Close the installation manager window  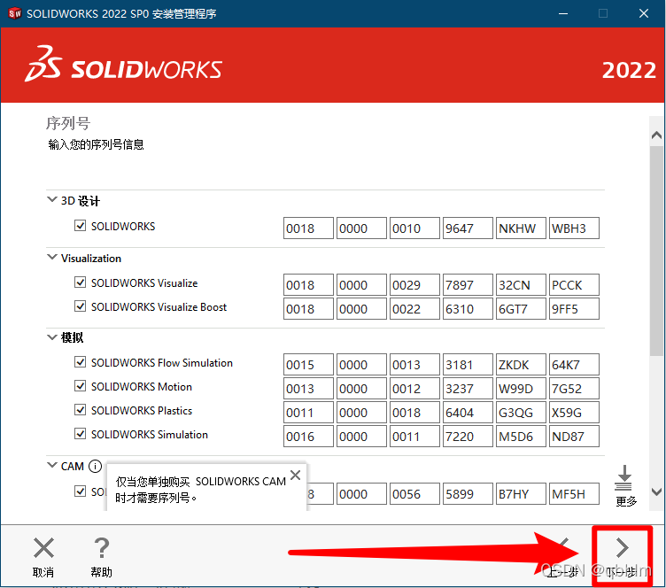[x=644, y=13]
